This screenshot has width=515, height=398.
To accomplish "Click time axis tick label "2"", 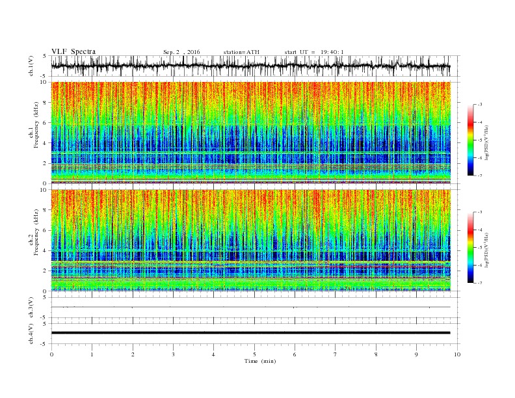I will coord(133,354).
